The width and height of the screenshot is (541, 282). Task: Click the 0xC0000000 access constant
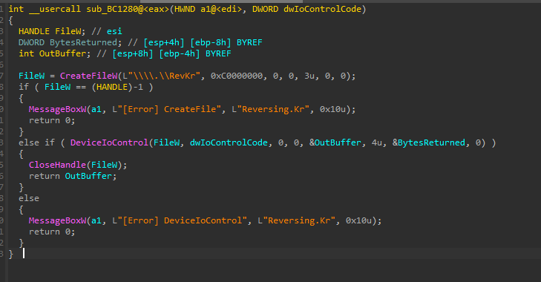click(237, 76)
